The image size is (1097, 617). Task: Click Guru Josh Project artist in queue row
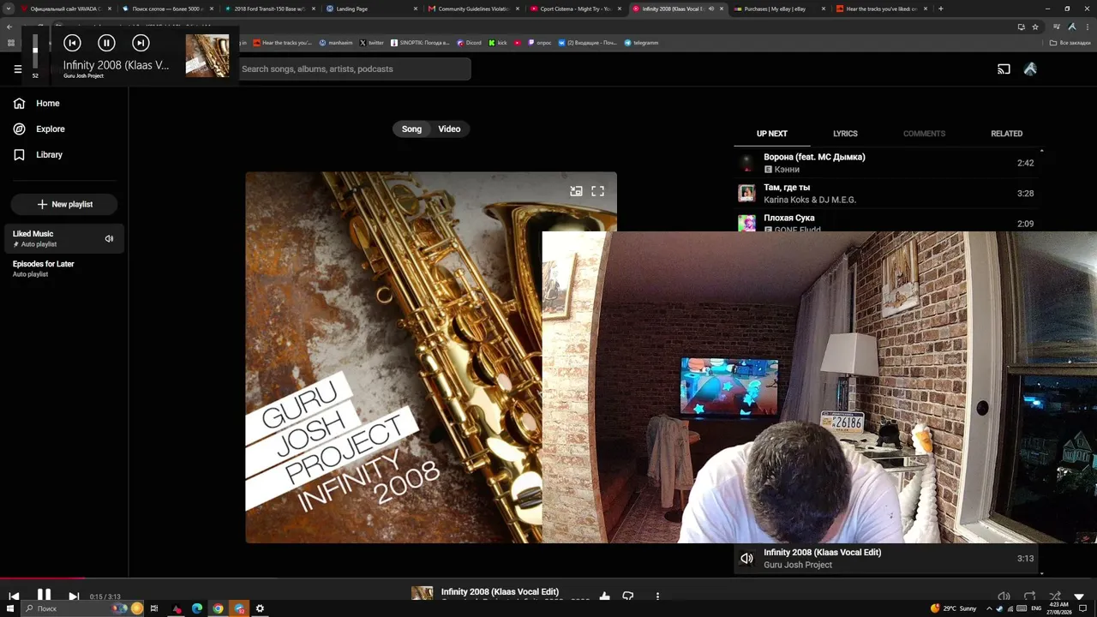click(798, 566)
